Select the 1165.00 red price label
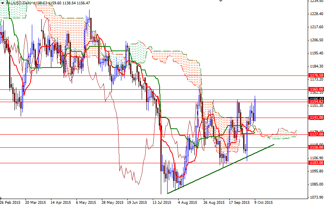324x205 pixels. coord(316,89)
